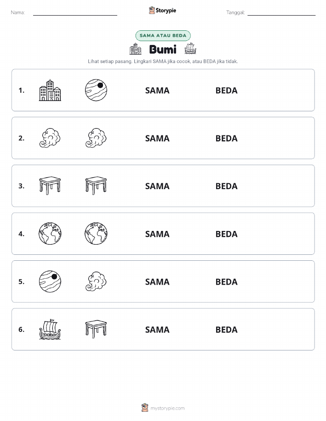Click the Tanggal input line
This screenshot has width=326, height=421.
point(281,13)
